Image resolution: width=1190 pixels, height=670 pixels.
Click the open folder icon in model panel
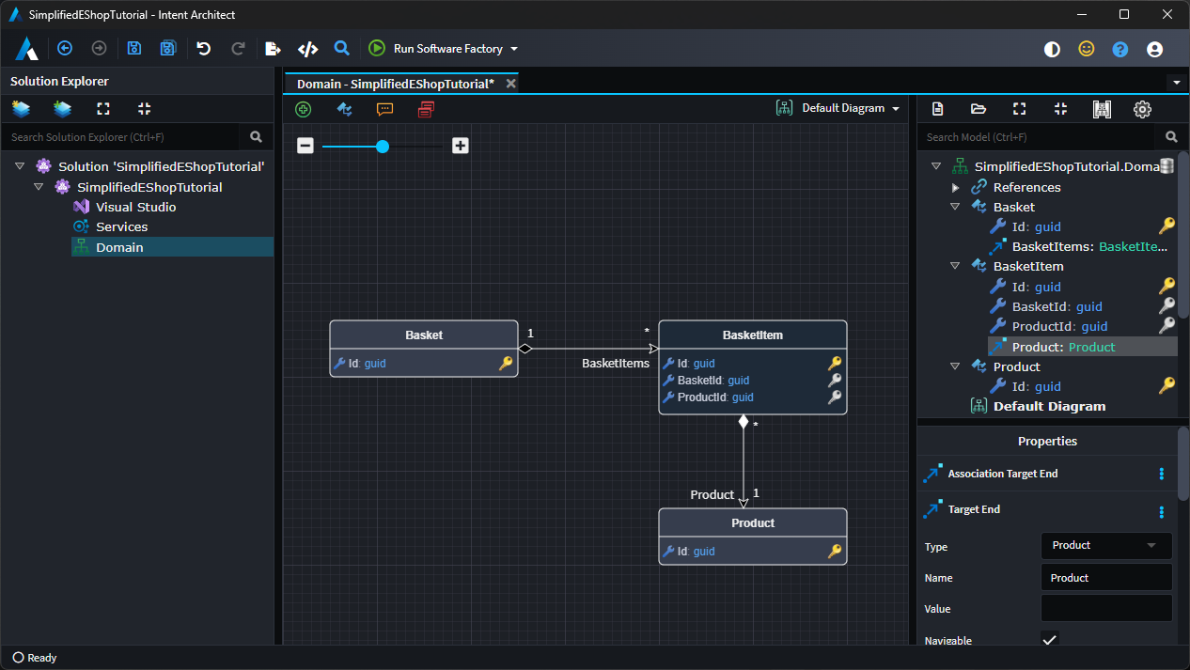pyautogui.click(x=979, y=109)
